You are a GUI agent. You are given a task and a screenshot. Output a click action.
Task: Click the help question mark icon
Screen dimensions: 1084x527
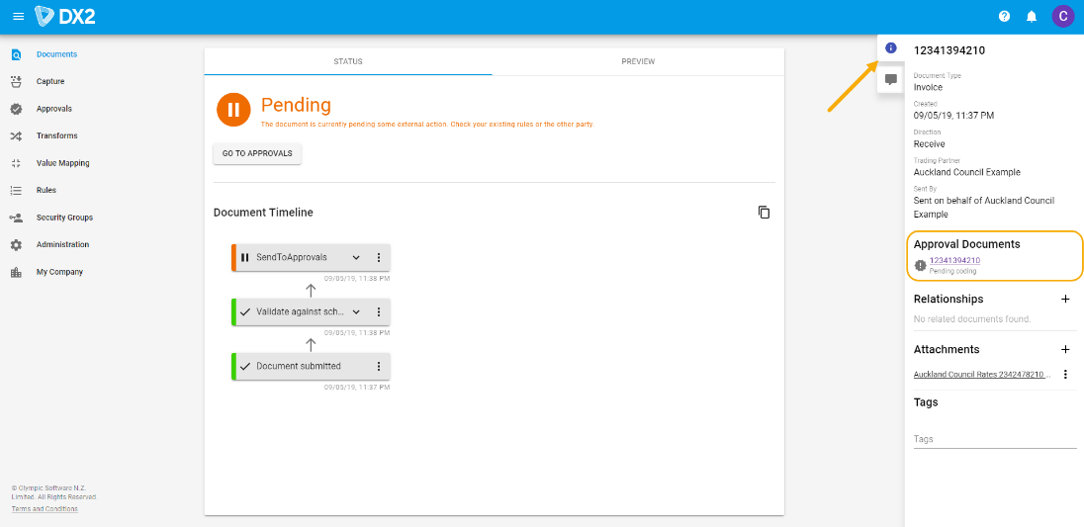1004,17
